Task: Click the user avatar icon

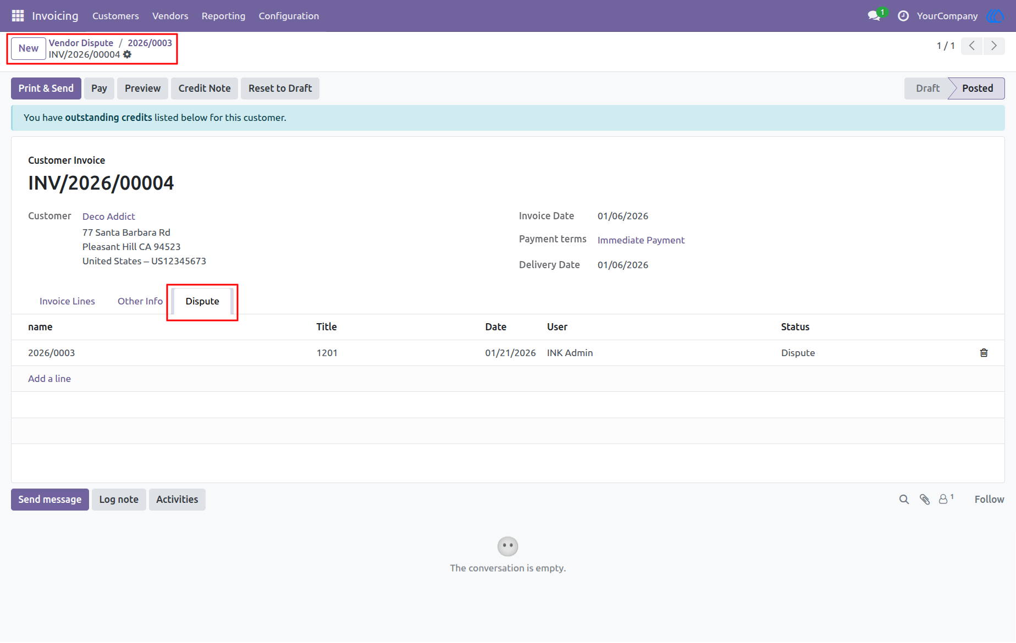Action: [x=995, y=16]
